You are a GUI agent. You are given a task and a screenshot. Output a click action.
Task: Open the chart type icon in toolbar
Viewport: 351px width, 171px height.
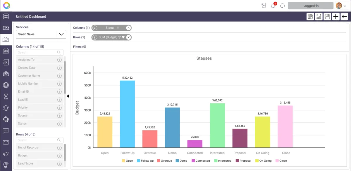click(319, 17)
